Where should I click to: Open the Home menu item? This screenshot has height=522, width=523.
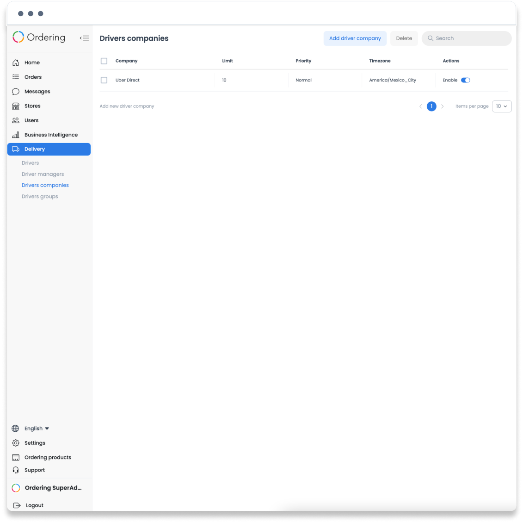49,62
